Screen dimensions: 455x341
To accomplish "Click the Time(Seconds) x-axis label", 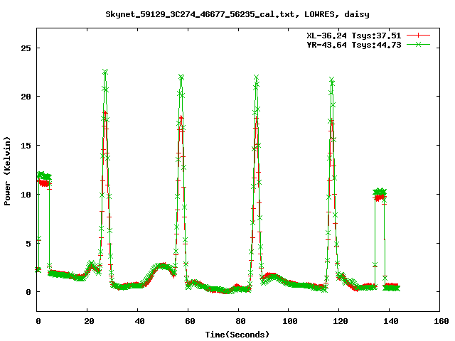I will pos(237,335).
